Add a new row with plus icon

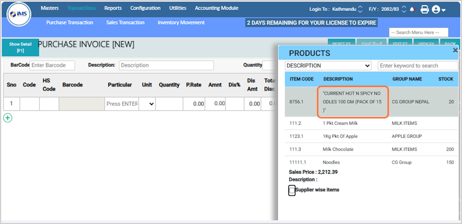click(8, 118)
